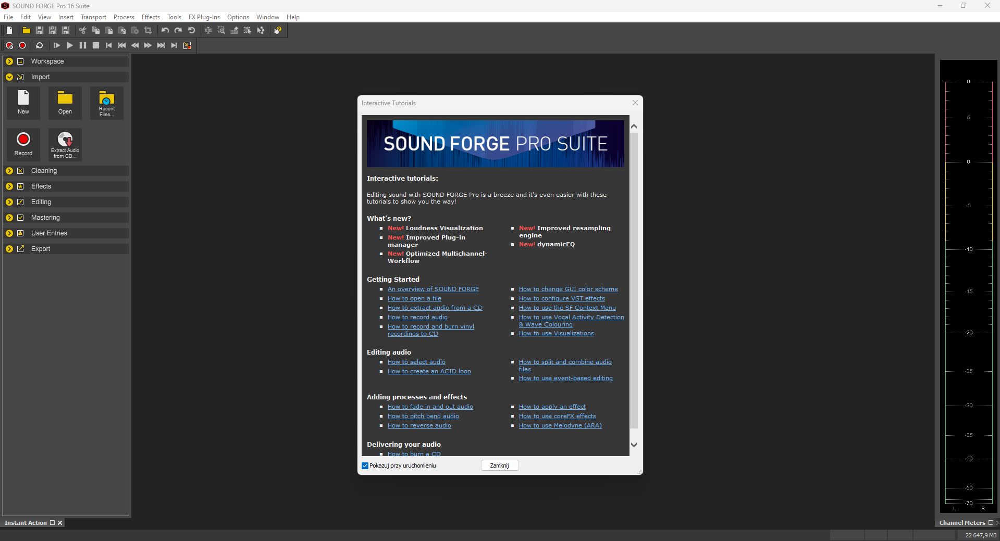Expand the Effects section in Instant Action
The height and width of the screenshot is (541, 1000).
click(x=9, y=186)
